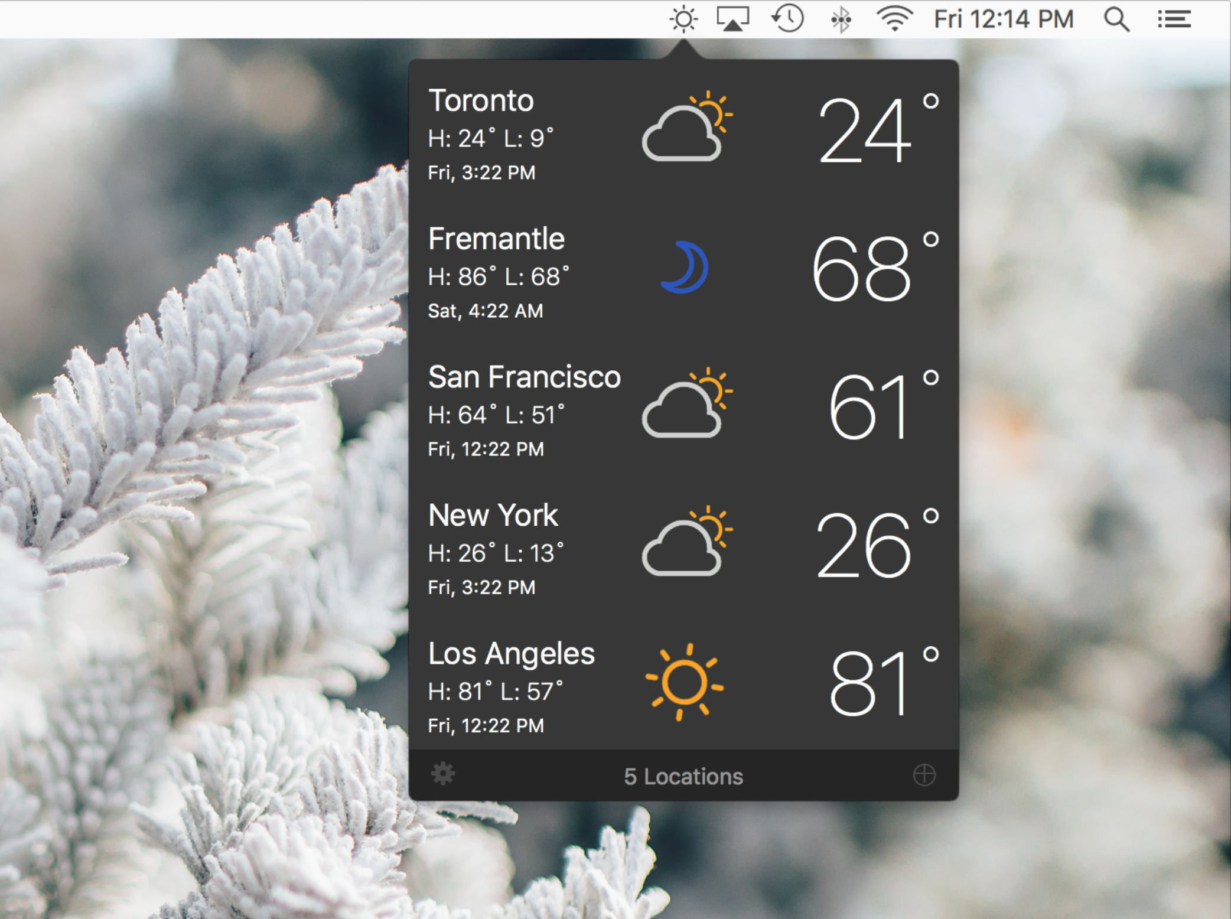Select the Fremantle location name
Viewport: 1231px width, 919px height.
496,239
